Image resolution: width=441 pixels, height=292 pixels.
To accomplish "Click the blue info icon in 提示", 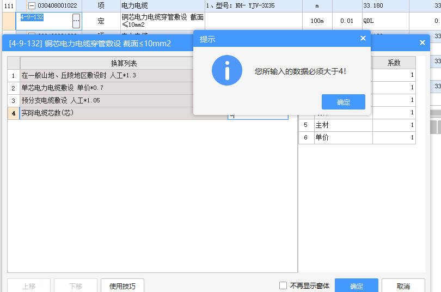I will tap(227, 70).
